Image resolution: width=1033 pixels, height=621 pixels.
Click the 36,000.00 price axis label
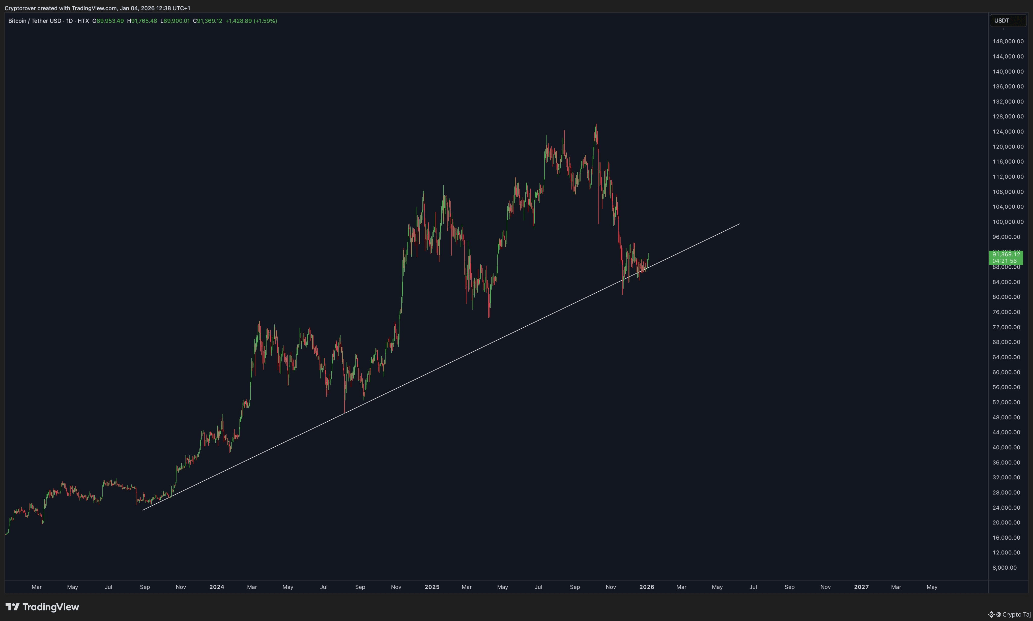pyautogui.click(x=1006, y=462)
